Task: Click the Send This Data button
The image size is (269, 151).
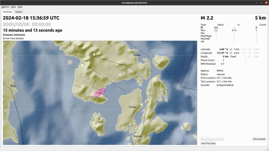Action: [x=208, y=143]
